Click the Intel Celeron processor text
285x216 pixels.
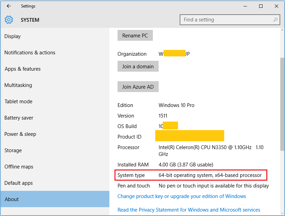211,150
